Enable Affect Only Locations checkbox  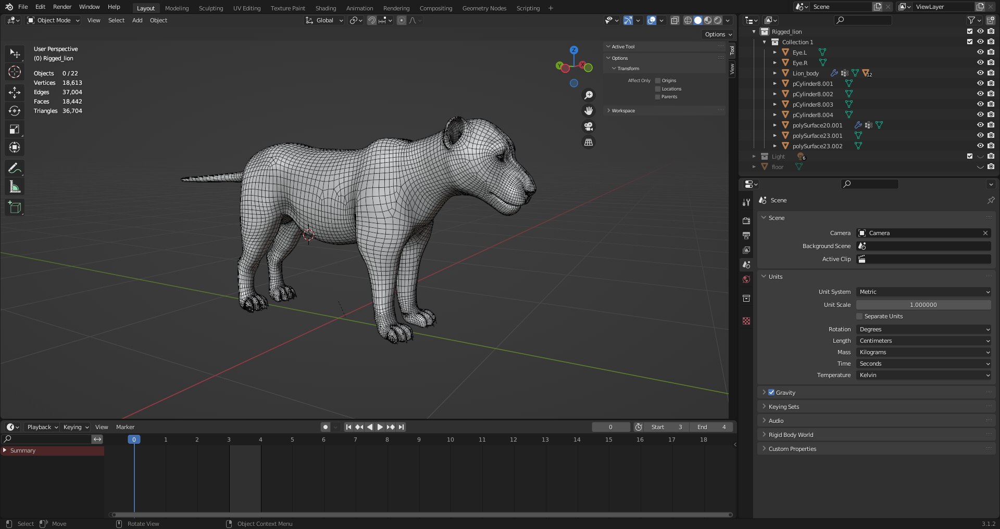coord(658,89)
